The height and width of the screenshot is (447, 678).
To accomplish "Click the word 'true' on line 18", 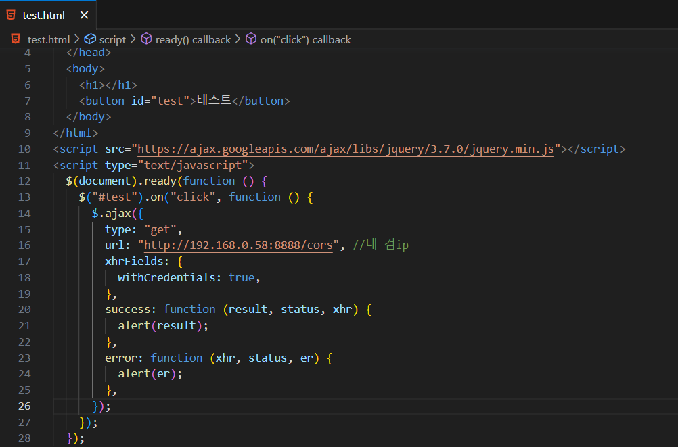I will click(242, 277).
